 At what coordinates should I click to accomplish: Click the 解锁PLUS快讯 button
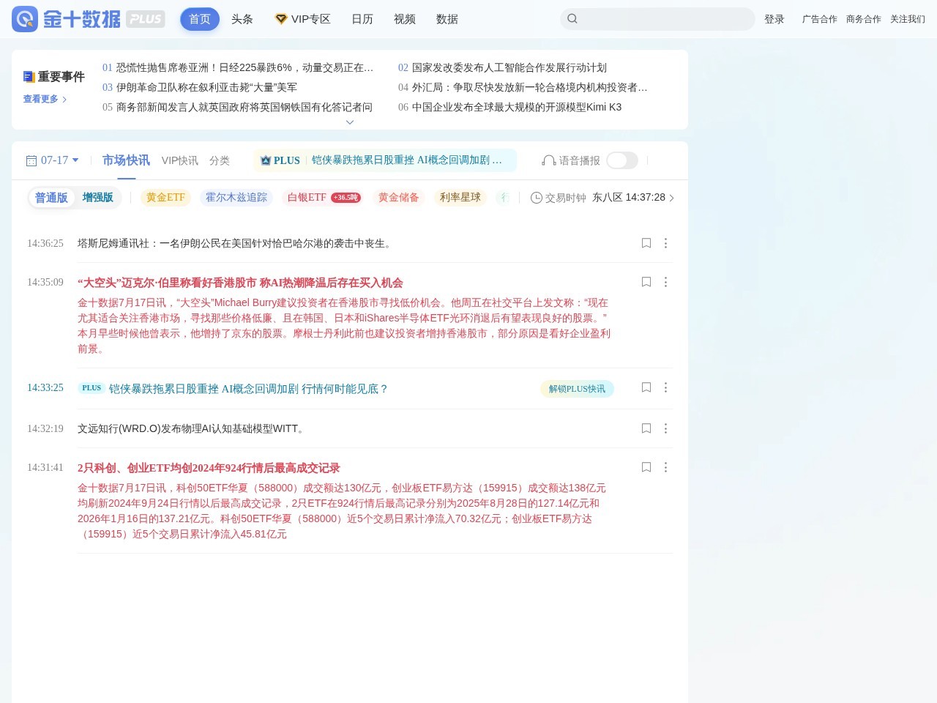pos(577,389)
